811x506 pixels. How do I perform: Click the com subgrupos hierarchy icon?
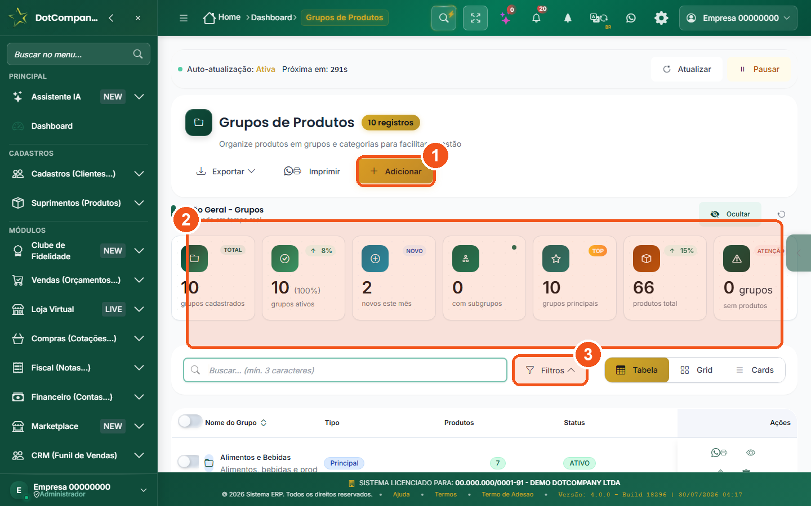pyautogui.click(x=466, y=259)
